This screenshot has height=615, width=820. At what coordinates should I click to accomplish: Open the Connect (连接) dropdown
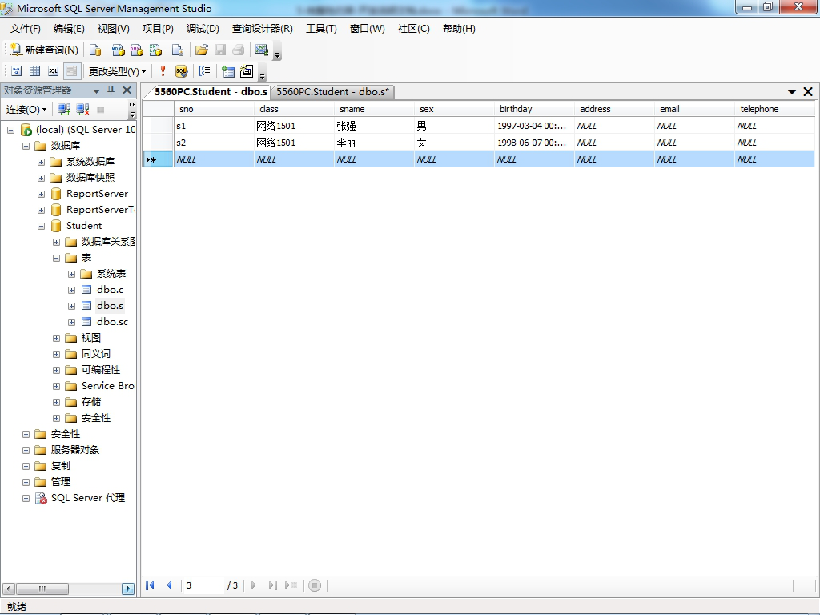coord(26,109)
